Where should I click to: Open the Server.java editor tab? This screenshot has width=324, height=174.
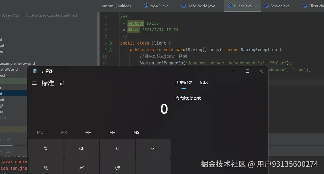point(277,6)
